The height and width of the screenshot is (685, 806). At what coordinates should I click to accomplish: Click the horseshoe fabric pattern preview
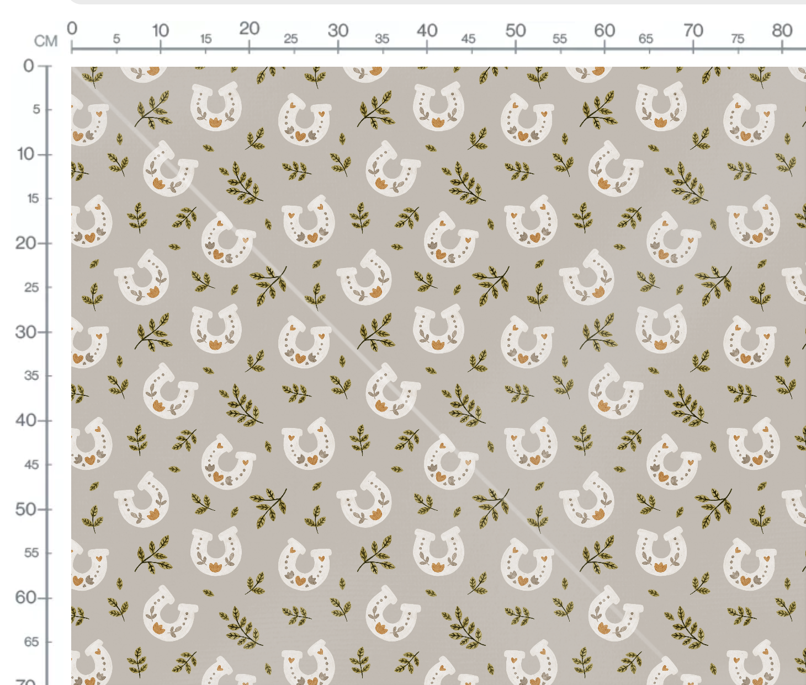pos(438,376)
